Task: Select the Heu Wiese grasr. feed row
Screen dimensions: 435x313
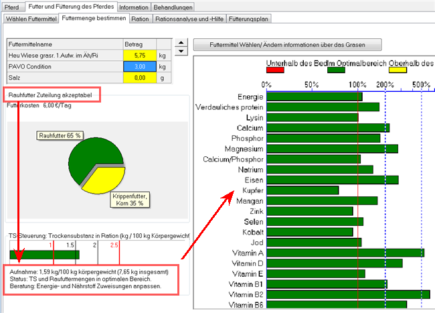Action: (x=89, y=55)
